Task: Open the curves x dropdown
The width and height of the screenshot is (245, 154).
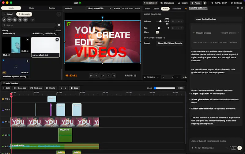Action: coord(168,77)
